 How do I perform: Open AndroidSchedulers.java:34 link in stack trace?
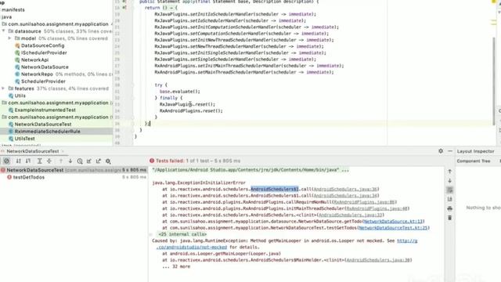click(x=345, y=196)
